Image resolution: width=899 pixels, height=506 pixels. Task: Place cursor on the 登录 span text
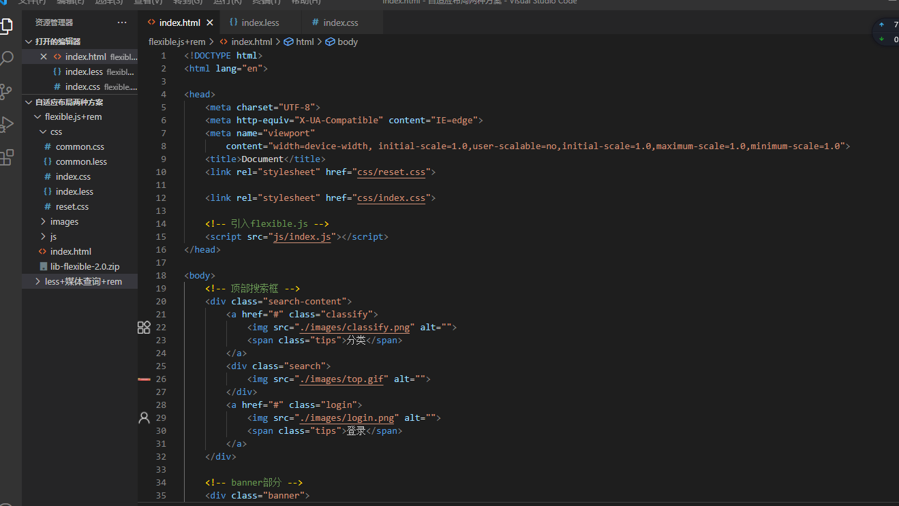coord(356,431)
